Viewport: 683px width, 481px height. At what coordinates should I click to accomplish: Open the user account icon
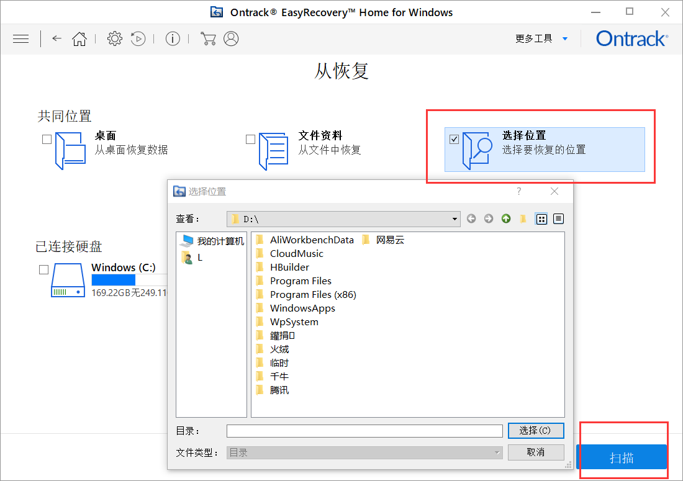pos(232,38)
